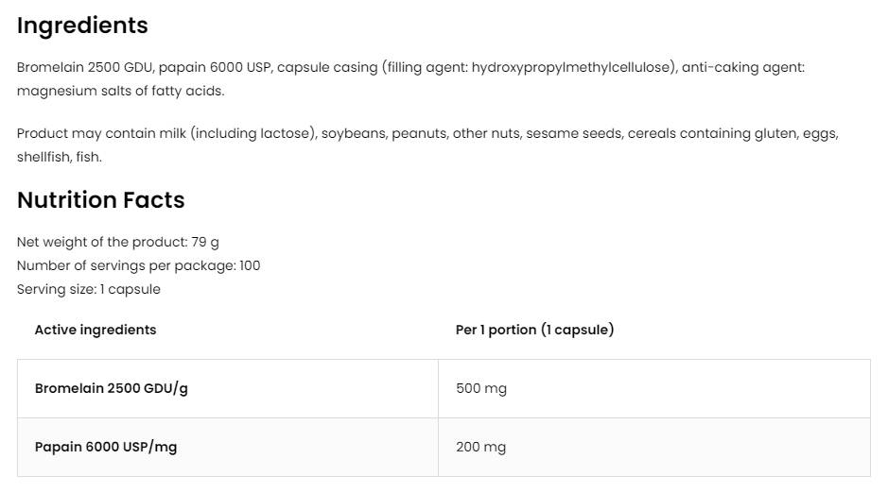Screen dimensions: 888x493
Task: Click the "Per 1 portion (1 capsule)" header
Action: [534, 330]
